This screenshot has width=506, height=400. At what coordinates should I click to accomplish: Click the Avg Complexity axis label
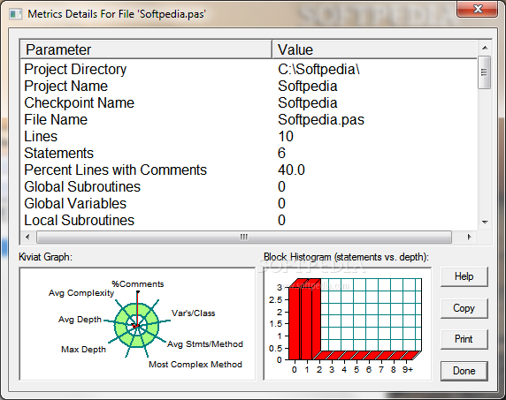click(81, 293)
